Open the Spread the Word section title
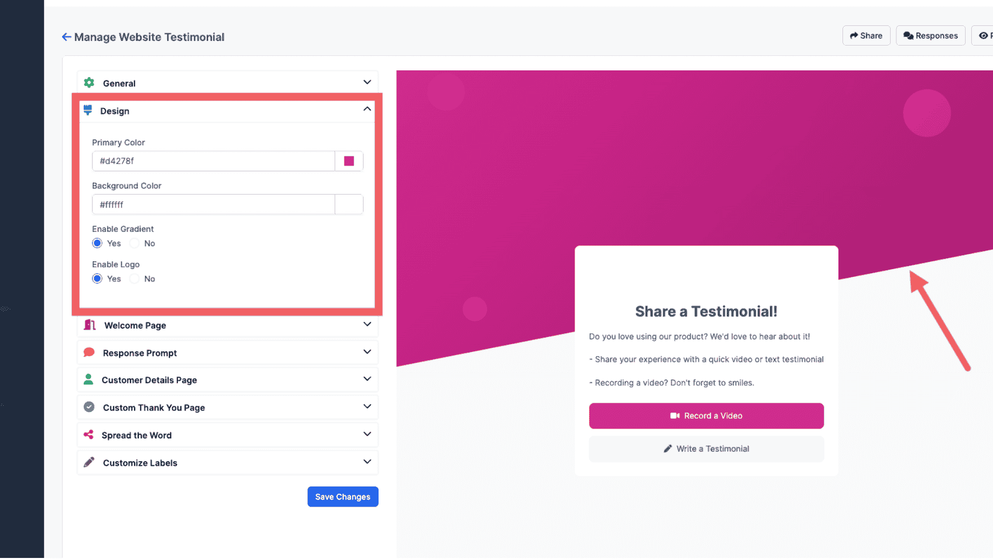993x559 pixels. click(137, 435)
